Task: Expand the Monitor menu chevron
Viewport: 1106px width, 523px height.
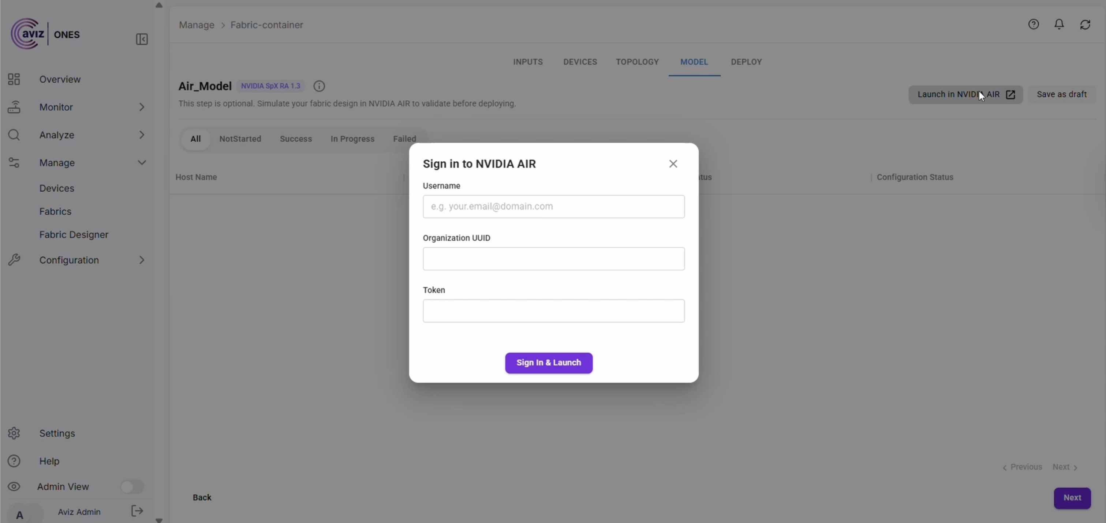Action: pyautogui.click(x=142, y=107)
